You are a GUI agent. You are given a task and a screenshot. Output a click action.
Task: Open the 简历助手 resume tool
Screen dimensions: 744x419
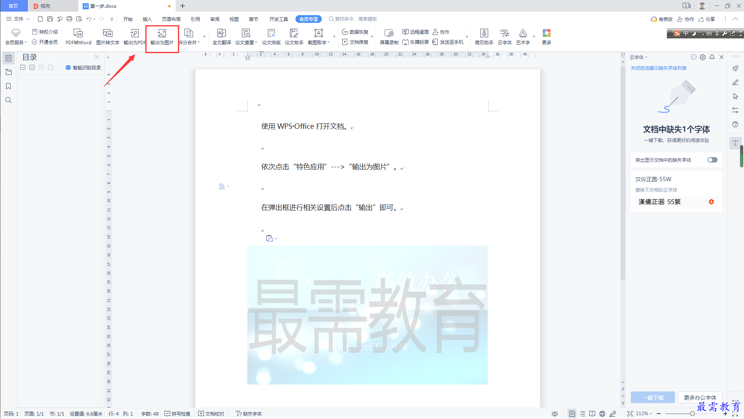[x=484, y=37]
